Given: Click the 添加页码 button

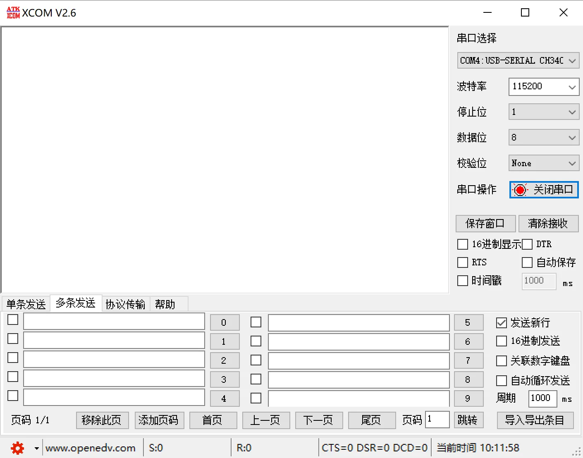Looking at the screenshot, I should coord(159,420).
